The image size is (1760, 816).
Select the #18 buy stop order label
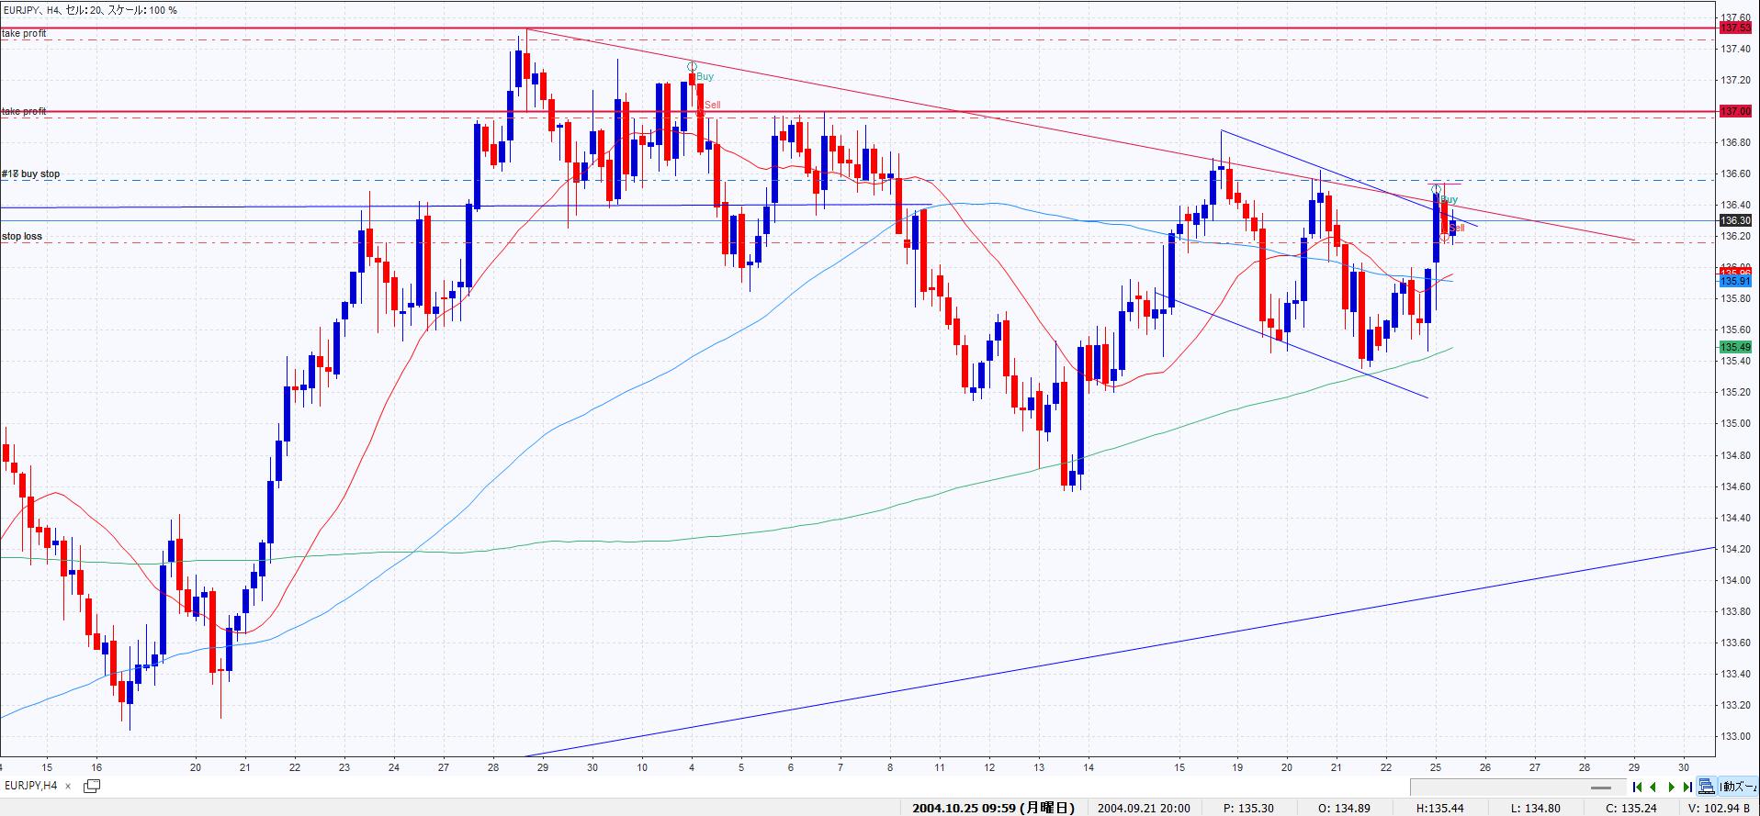31,174
